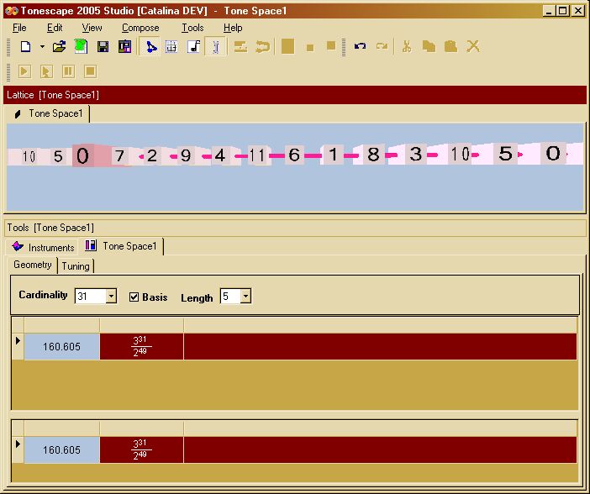This screenshot has width=590, height=494.
Task: Open the Tools menu
Action: (x=192, y=28)
